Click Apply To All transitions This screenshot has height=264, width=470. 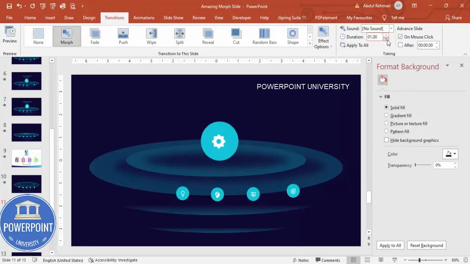354,45
